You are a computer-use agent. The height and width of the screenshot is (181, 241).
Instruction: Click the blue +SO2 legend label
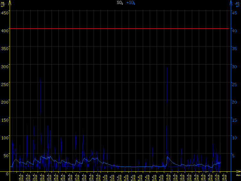pos(131,3)
